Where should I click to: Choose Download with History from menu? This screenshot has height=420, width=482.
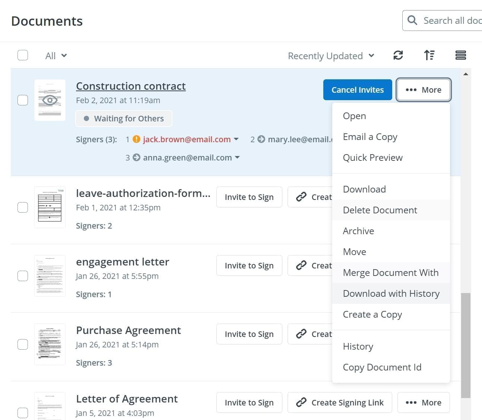(391, 293)
